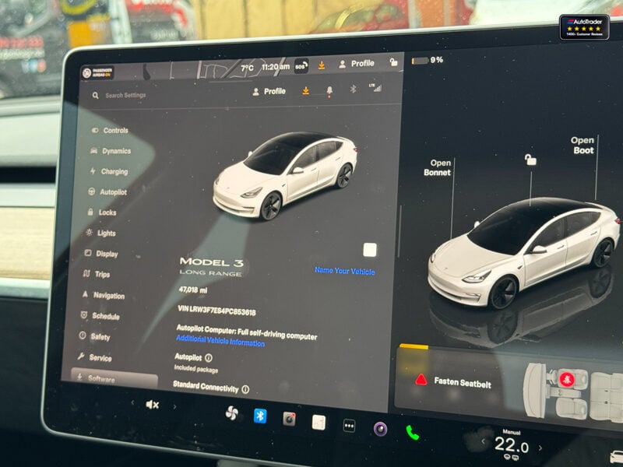
Task: Open Bluetooth settings from the bottom bar
Action: pos(260,416)
